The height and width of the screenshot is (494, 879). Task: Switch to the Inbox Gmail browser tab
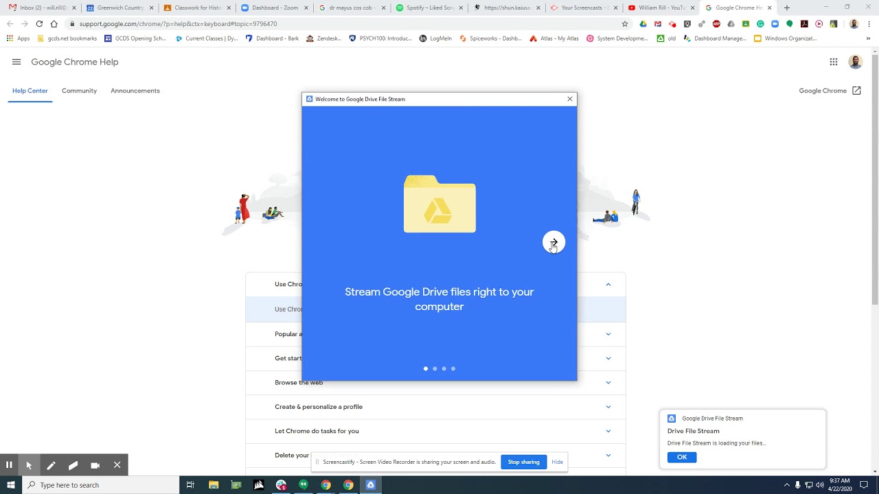(41, 8)
